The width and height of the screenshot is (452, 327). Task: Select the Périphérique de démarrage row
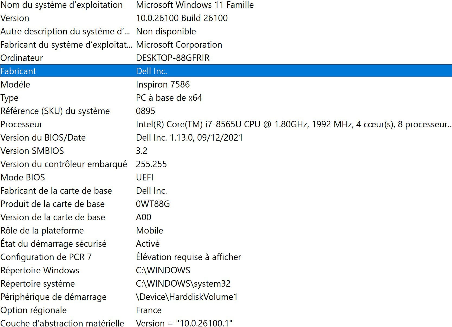point(53,297)
